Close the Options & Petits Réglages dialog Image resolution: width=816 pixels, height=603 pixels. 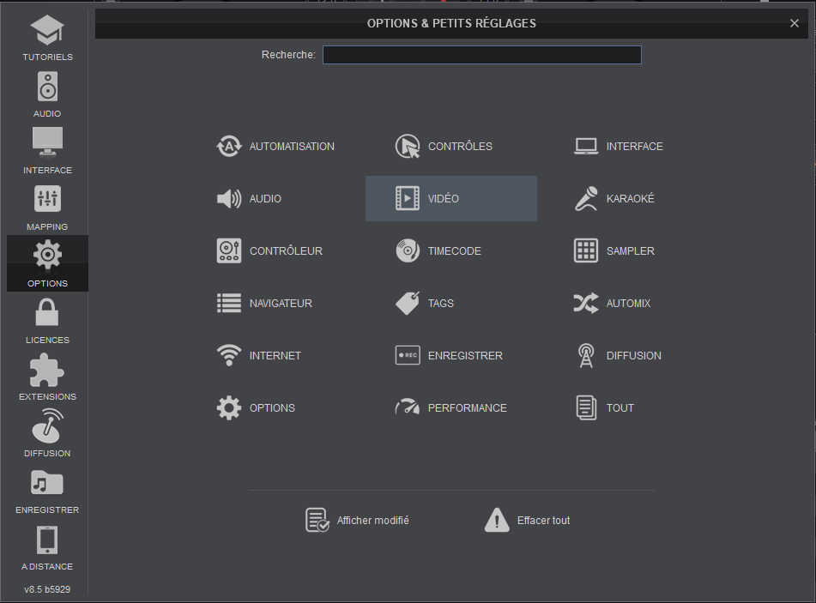[795, 23]
